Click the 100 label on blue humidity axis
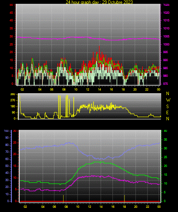Image resolution: width=178 pixels, height=212 pixels. coord(6,131)
